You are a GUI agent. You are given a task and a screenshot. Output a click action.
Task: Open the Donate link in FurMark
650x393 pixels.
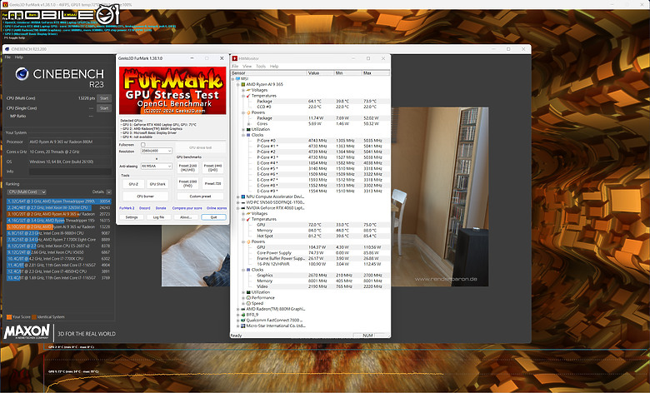[x=161, y=208]
